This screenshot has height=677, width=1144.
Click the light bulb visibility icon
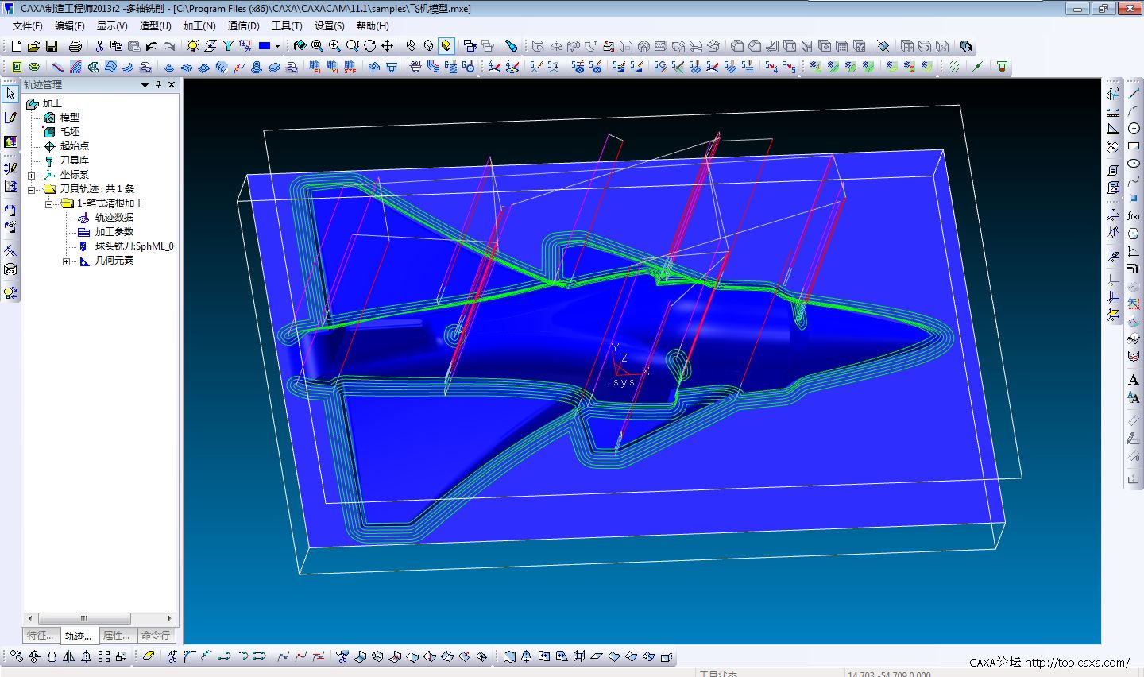coord(192,46)
